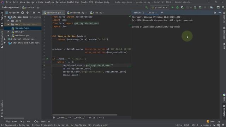
Task: Click the kafa-app-demo breadcrumb
Action: click(11, 7)
